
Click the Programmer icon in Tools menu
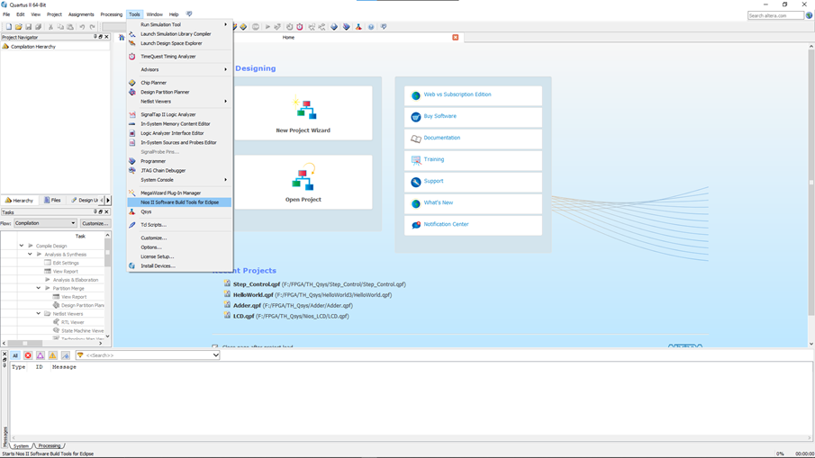pyautogui.click(x=132, y=161)
